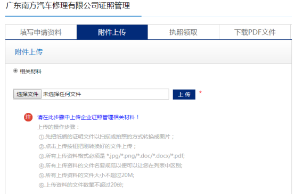Click the 附件上传 section heading

29,52
